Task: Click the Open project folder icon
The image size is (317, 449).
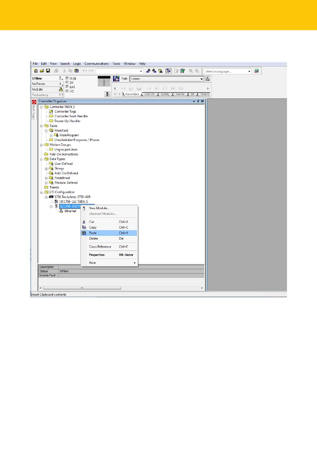Action: click(42, 71)
